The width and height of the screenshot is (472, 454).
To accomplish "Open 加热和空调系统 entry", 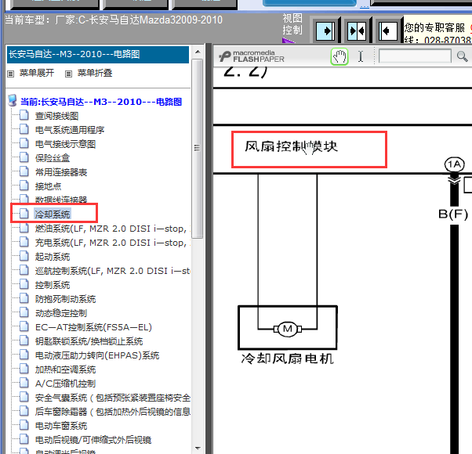I will point(65,369).
